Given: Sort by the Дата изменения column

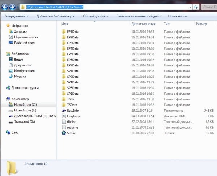Looking at the screenshot, I should tap(143, 24).
